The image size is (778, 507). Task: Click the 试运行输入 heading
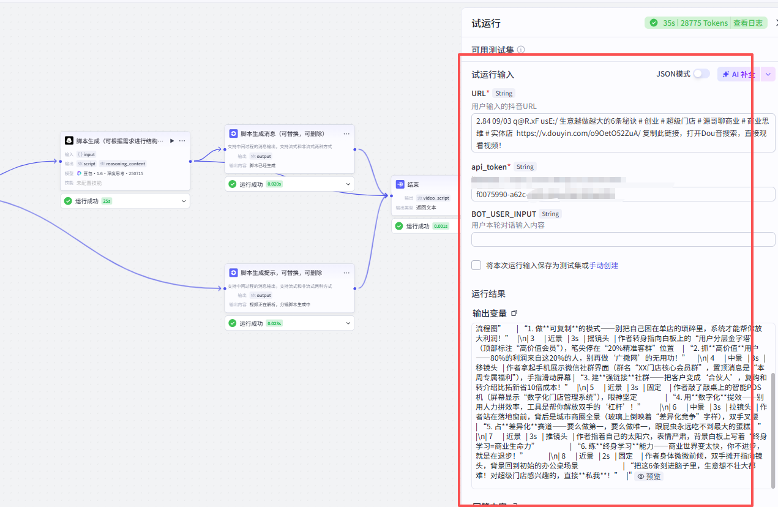point(493,74)
